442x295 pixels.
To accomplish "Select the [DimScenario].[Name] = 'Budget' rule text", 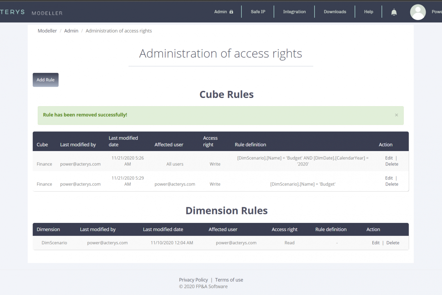I will pyautogui.click(x=303, y=184).
